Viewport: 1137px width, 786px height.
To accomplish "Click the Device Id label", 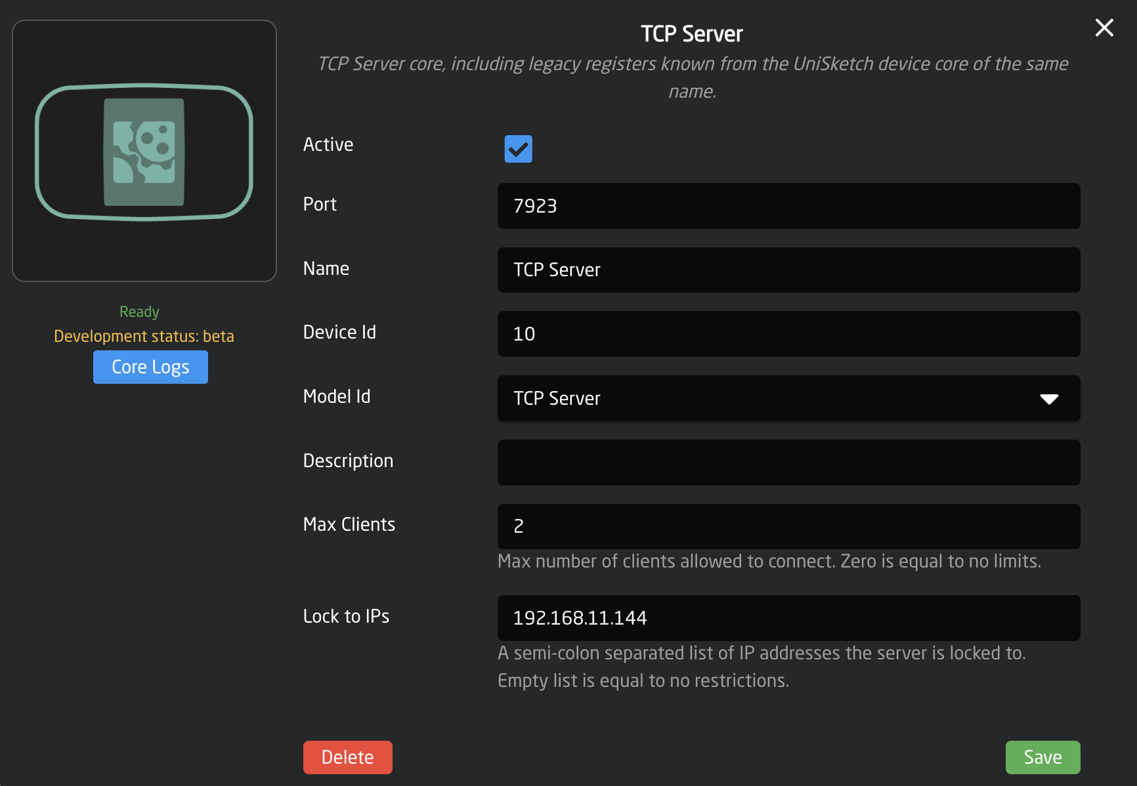I will 339,332.
